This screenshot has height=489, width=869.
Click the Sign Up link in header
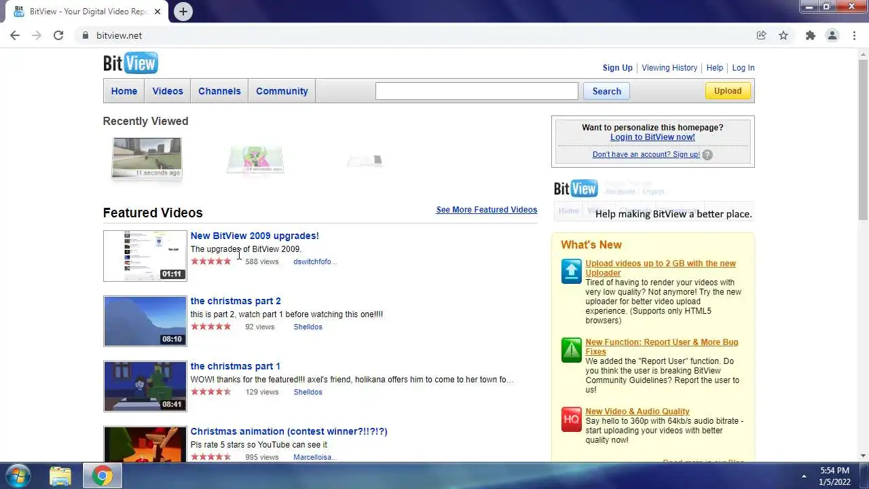[x=617, y=68]
